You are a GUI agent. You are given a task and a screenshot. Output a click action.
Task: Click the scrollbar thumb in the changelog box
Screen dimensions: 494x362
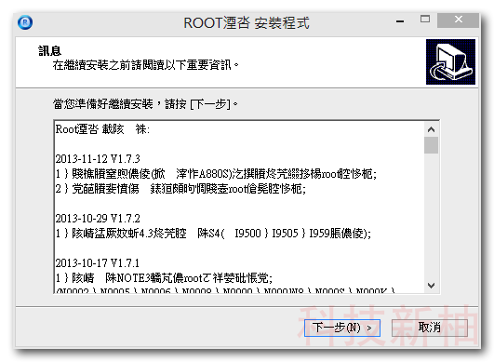click(x=432, y=145)
